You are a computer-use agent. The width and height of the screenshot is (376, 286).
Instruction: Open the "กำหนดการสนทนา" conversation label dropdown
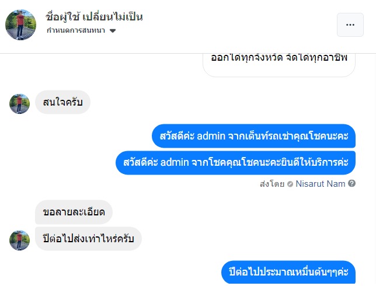coord(76,30)
